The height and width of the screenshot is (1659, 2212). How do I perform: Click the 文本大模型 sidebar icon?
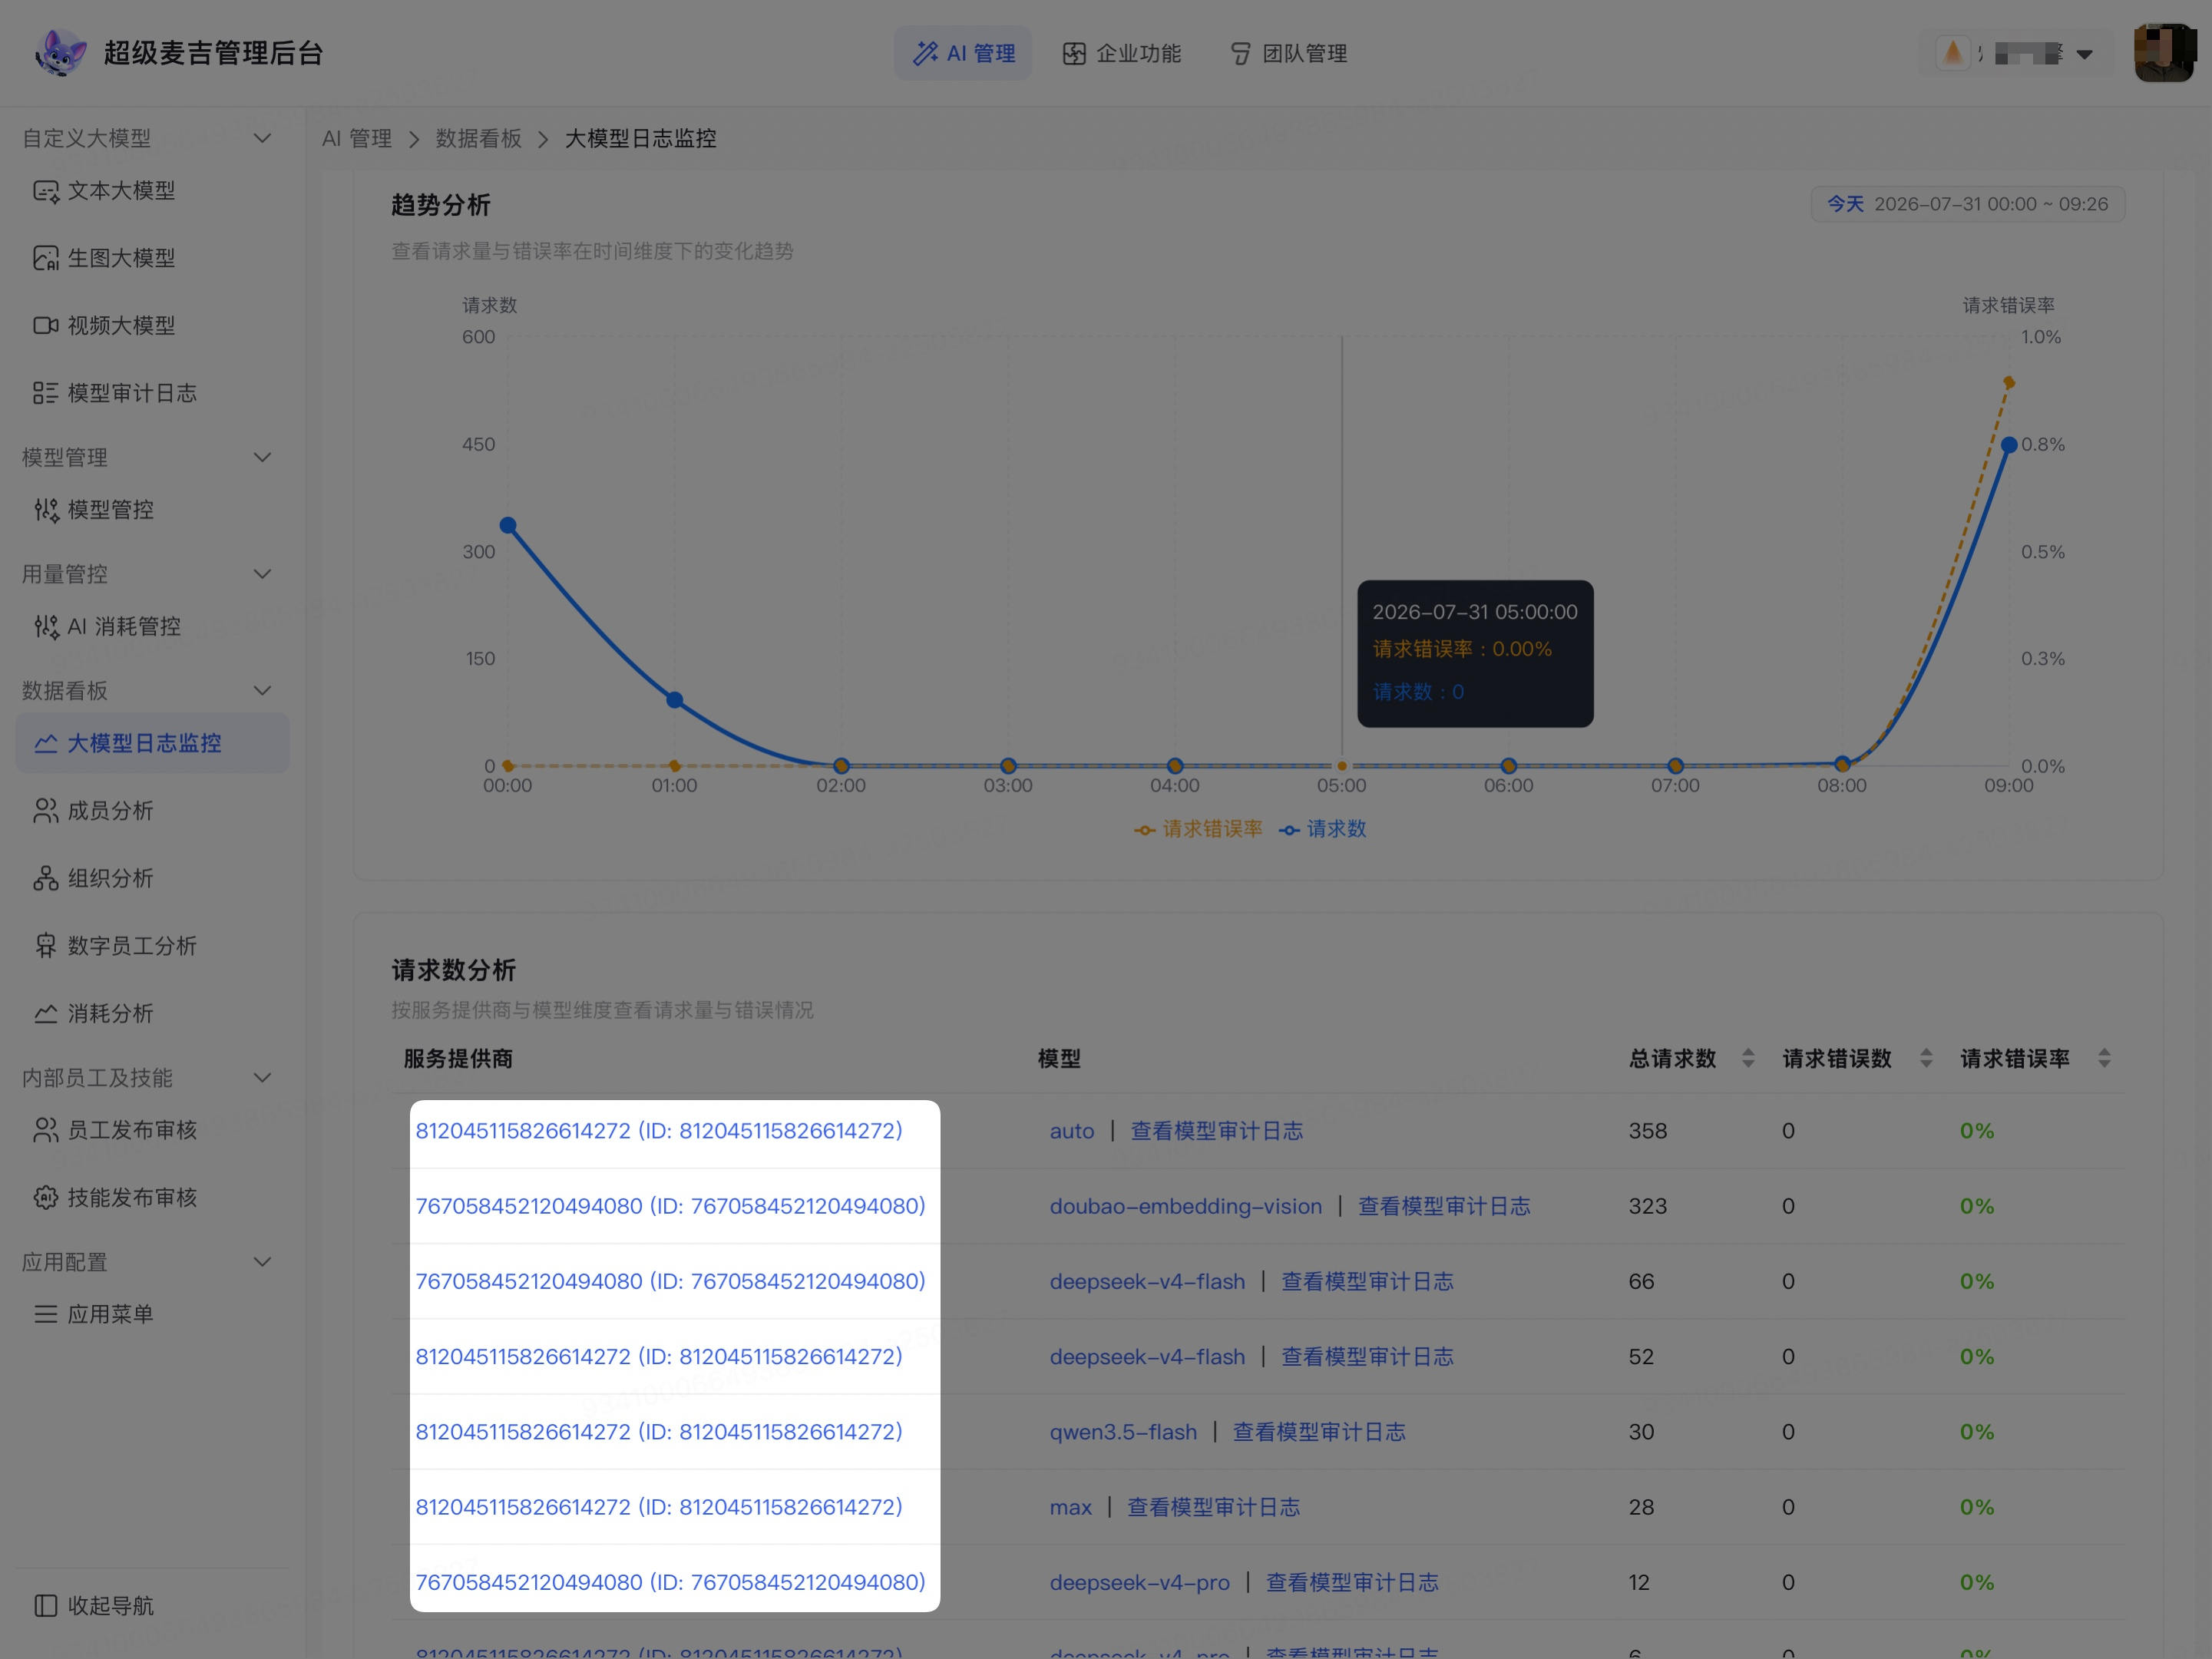point(46,191)
